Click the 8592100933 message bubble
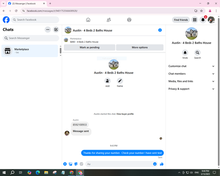 pos(80,125)
